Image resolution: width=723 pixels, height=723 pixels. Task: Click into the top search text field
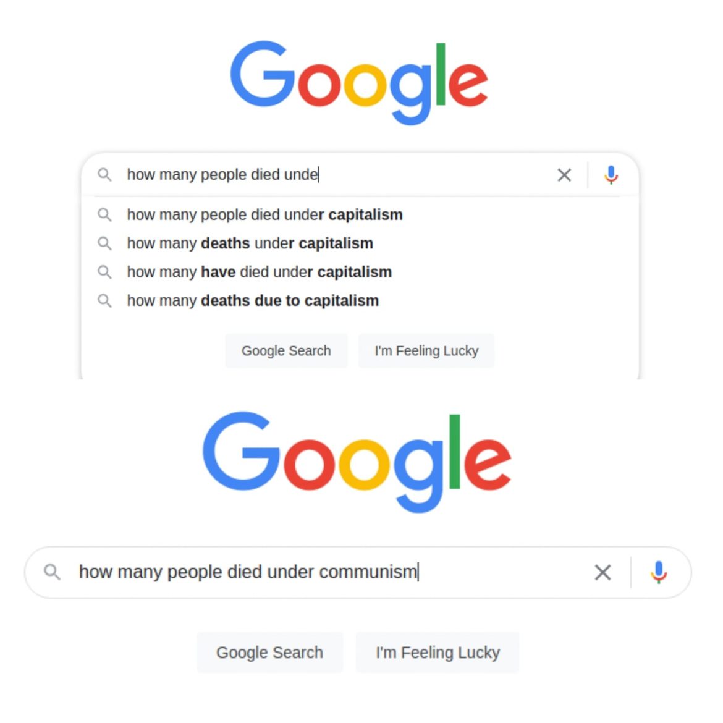pos(334,175)
